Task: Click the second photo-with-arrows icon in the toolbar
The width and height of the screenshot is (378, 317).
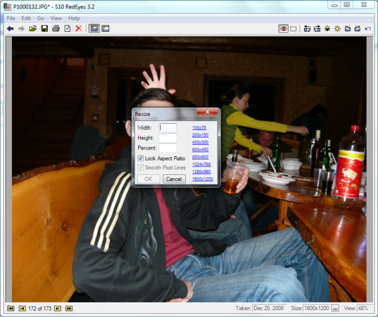Action: pyautogui.click(x=358, y=28)
